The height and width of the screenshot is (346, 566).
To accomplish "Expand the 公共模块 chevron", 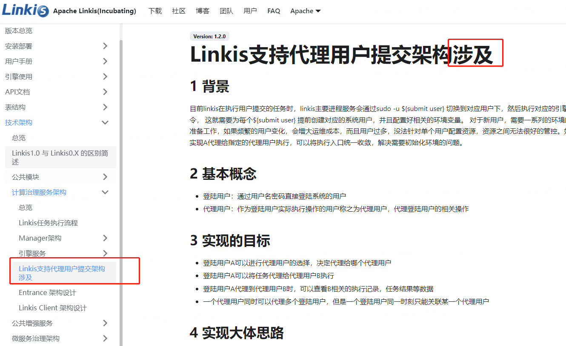I will (105, 177).
